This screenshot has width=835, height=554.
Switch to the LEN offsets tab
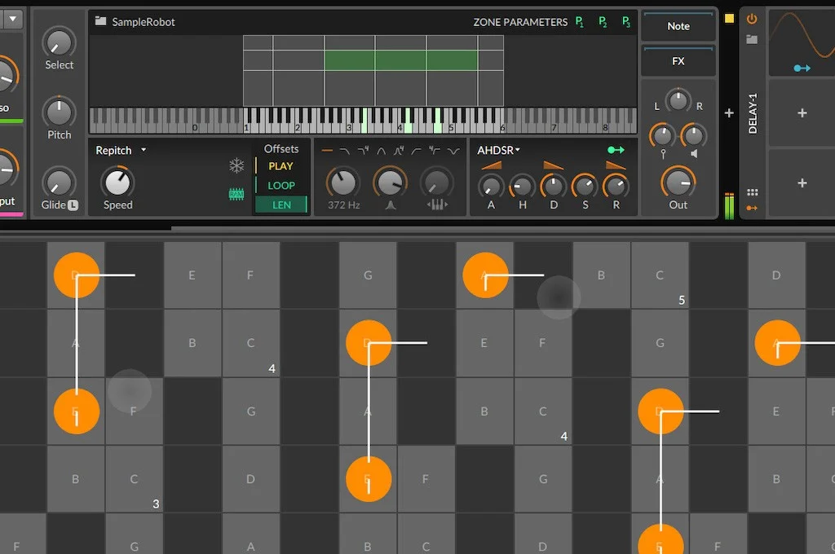pyautogui.click(x=281, y=204)
